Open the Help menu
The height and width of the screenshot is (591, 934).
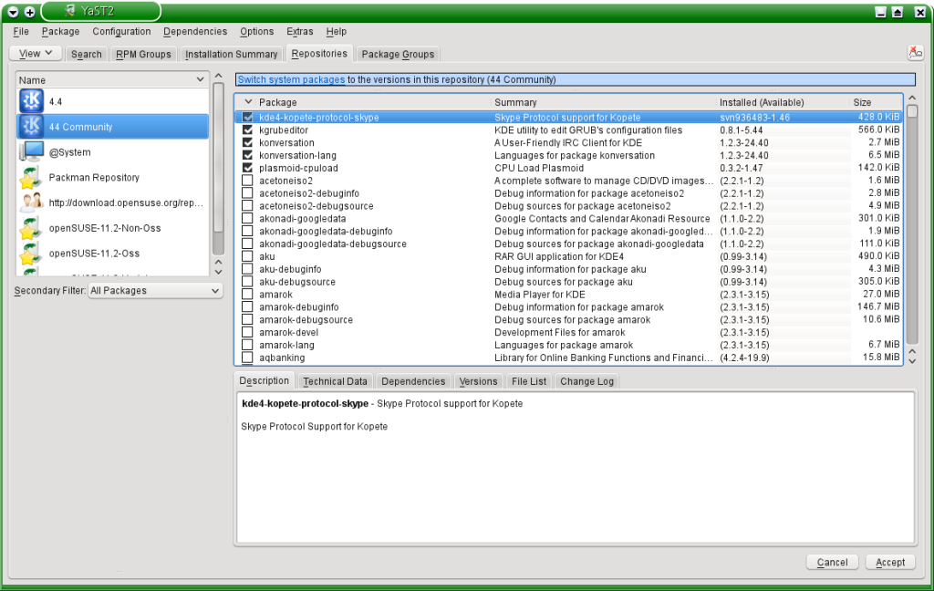336,31
